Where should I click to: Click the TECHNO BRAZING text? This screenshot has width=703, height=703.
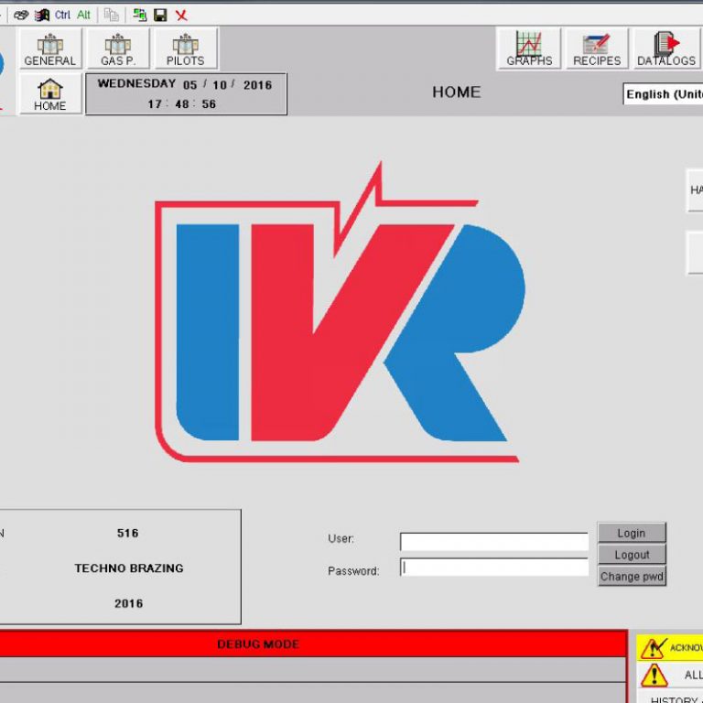click(x=129, y=568)
